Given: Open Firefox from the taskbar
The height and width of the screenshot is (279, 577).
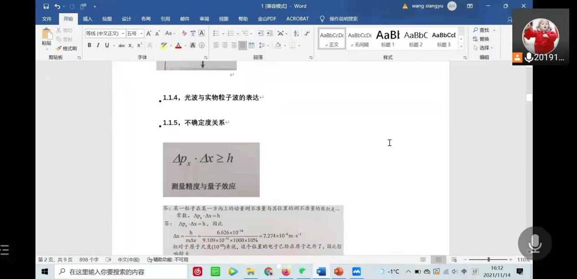Looking at the screenshot, I should click(x=286, y=272).
